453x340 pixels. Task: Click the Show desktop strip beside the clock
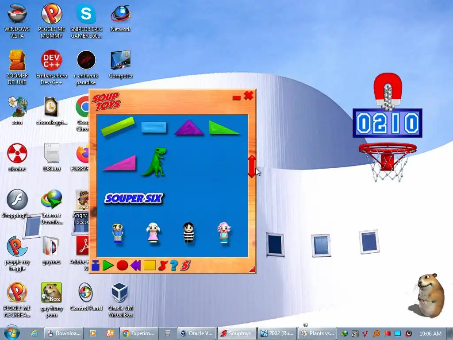(449, 333)
